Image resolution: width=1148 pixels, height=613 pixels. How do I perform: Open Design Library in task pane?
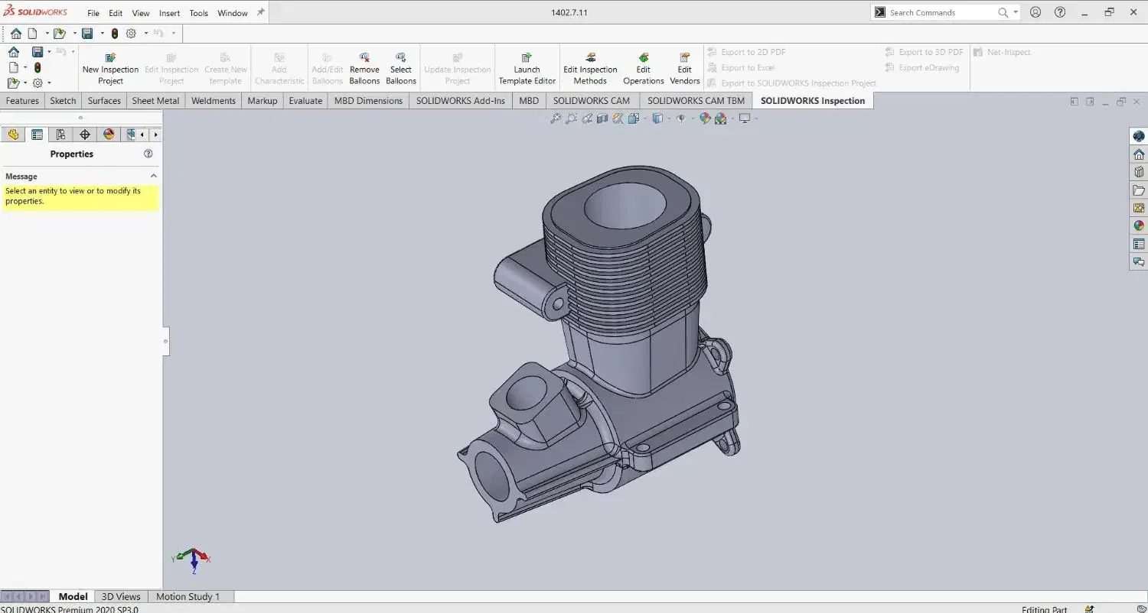click(x=1139, y=172)
